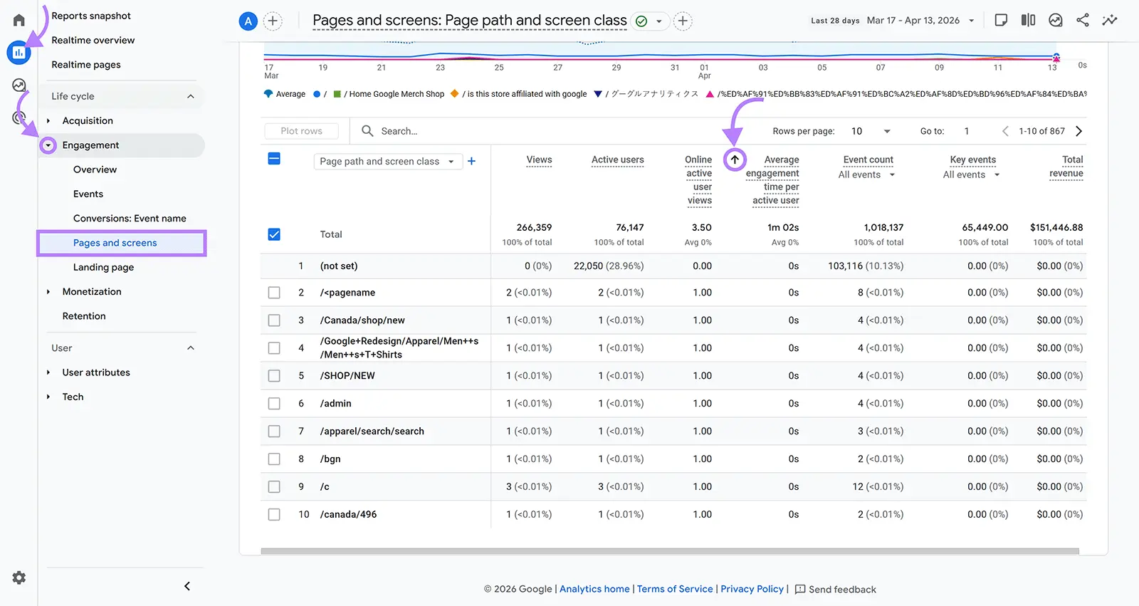Collapse the User section
The width and height of the screenshot is (1139, 606).
click(x=191, y=348)
